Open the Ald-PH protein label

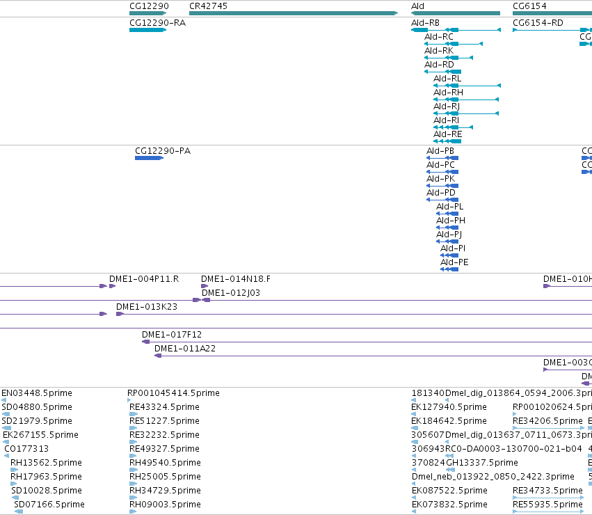pos(451,221)
